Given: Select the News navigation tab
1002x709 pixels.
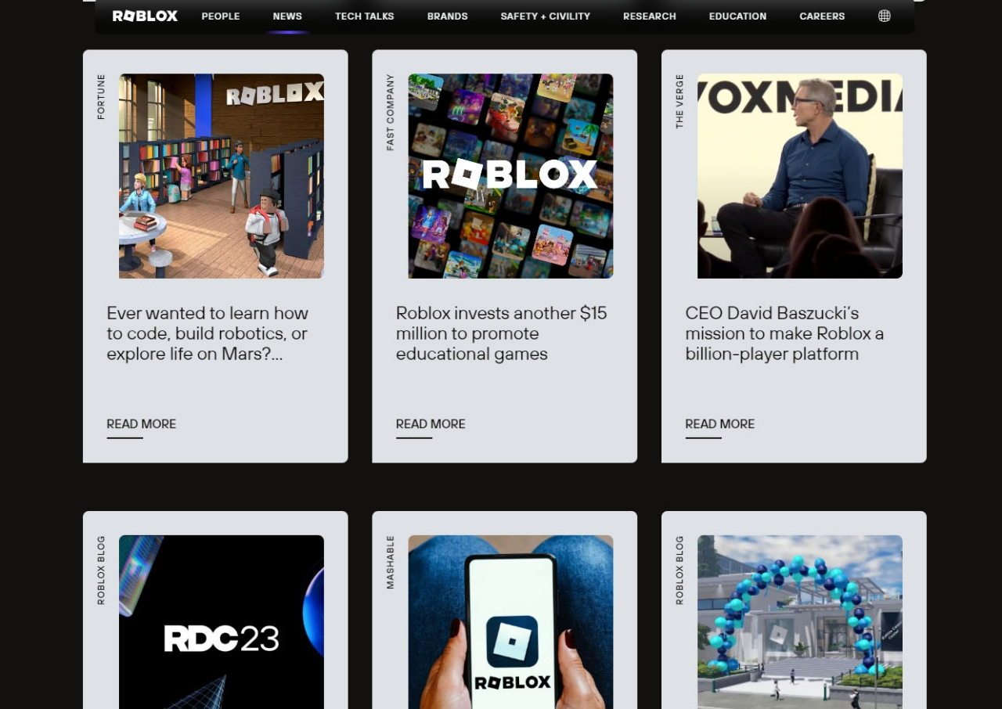Looking at the screenshot, I should [x=287, y=16].
